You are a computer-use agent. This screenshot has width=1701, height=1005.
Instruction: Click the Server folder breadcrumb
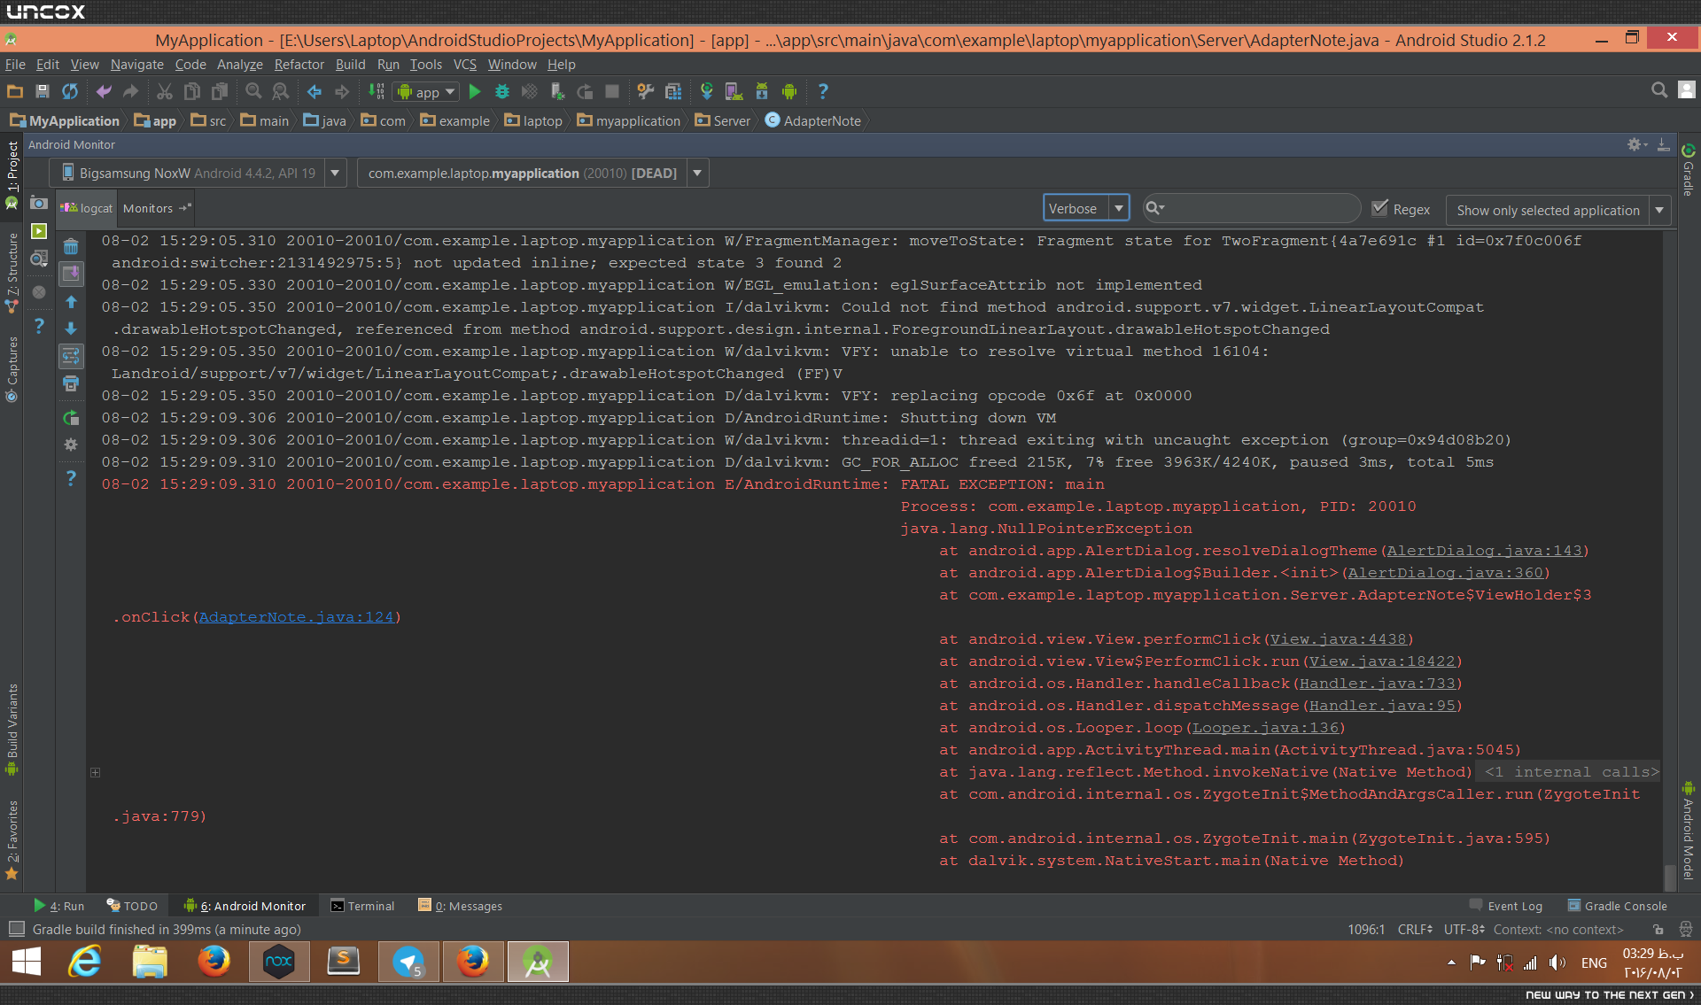[x=723, y=120]
